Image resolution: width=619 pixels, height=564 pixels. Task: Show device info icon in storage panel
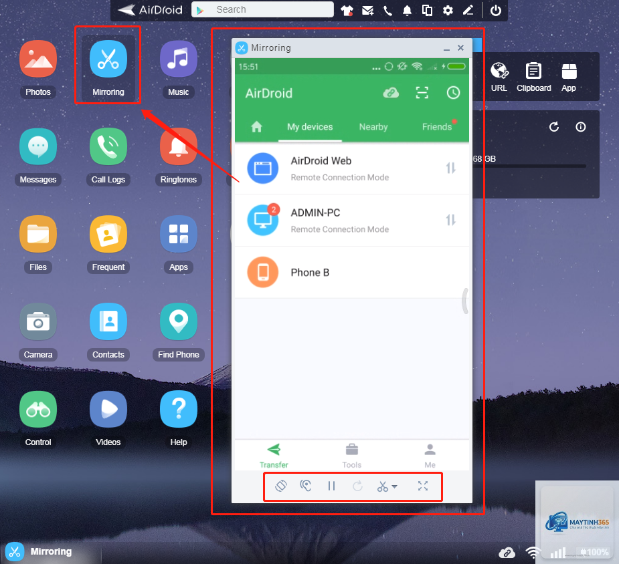pos(581,127)
